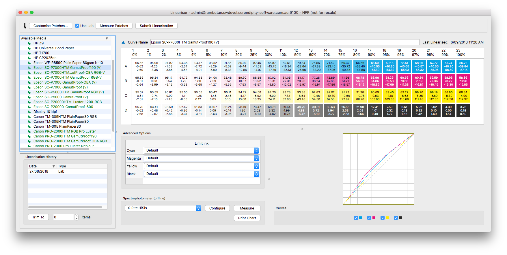The image size is (507, 255).
Task: Click the media icon beside HP Z9
Action: point(29,43)
